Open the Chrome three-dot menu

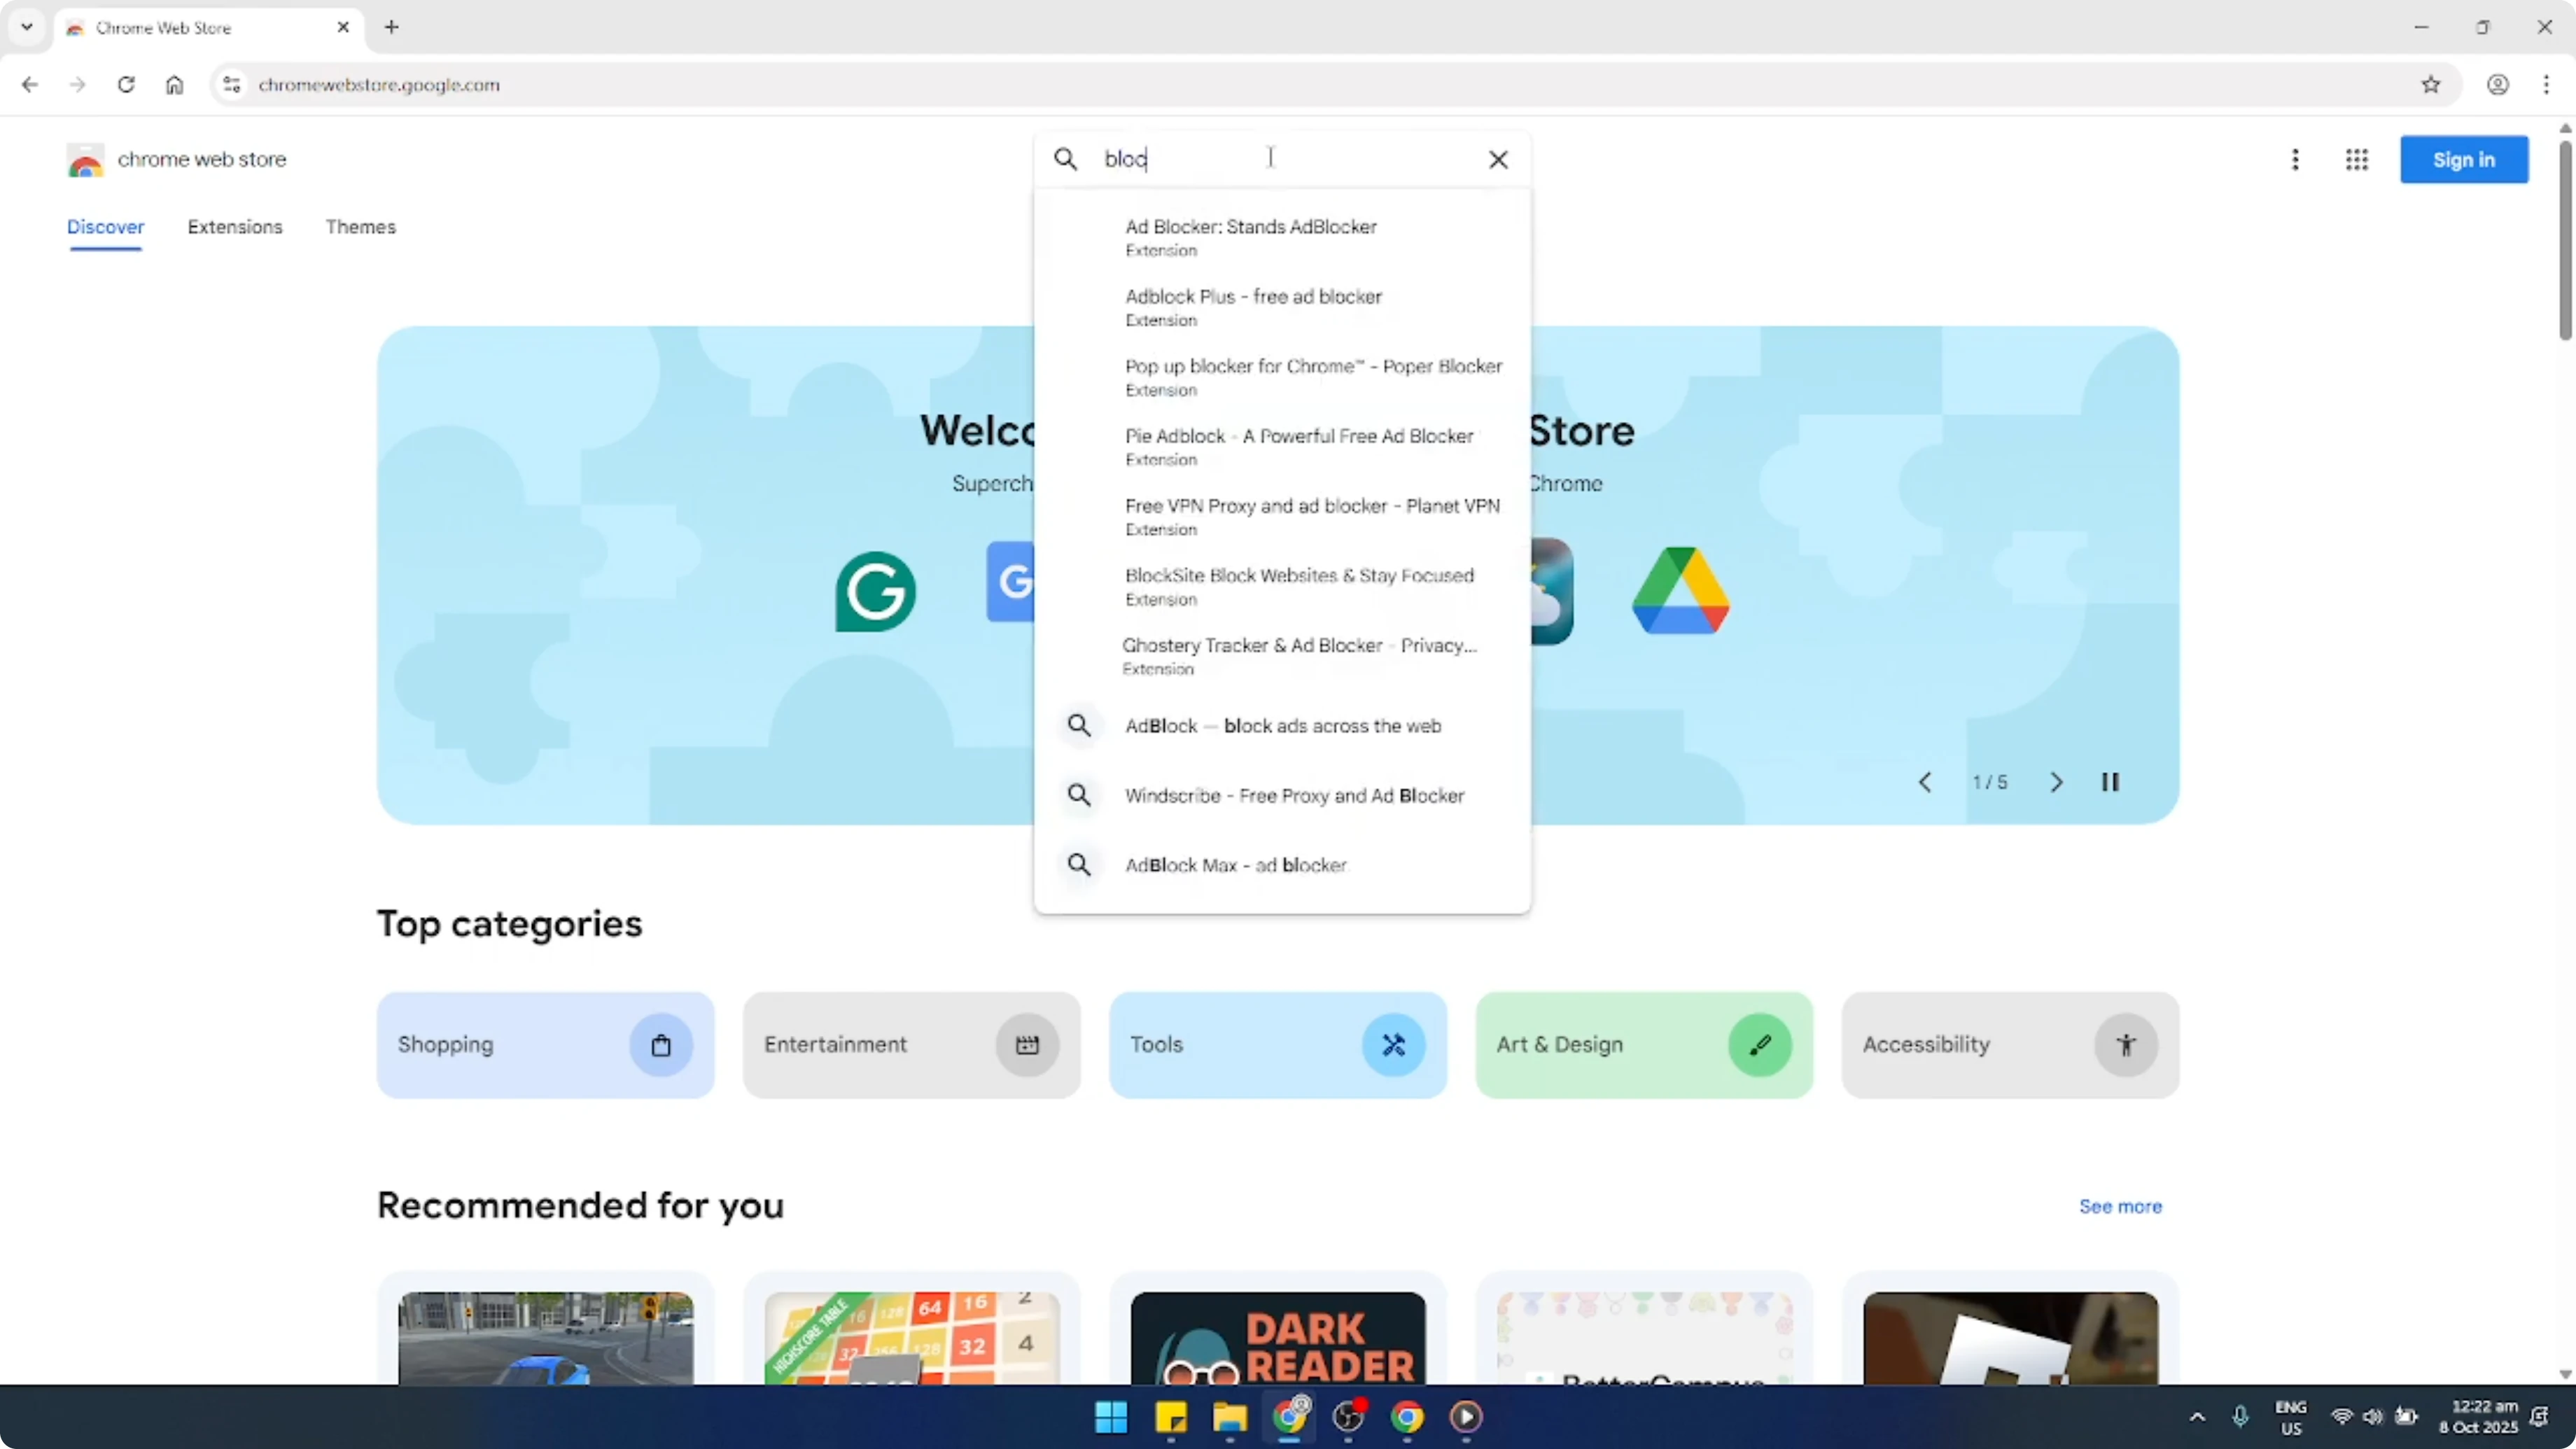click(x=2546, y=85)
